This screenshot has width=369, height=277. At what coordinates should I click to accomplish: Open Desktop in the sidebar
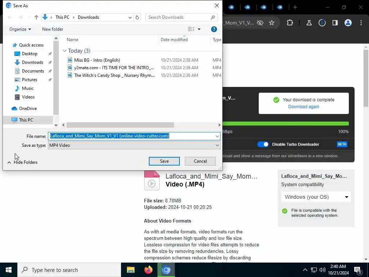pos(30,54)
